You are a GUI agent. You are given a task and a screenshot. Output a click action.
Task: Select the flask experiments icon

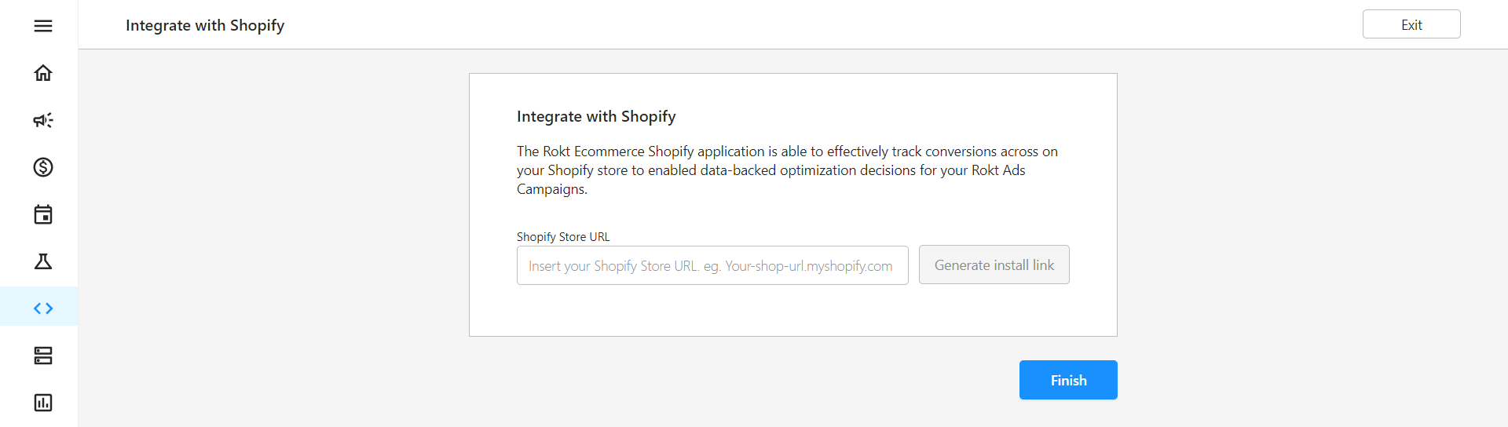43,261
